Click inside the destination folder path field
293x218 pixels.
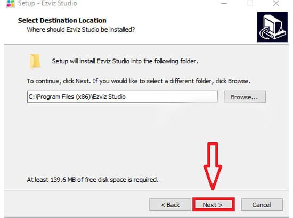(122, 97)
